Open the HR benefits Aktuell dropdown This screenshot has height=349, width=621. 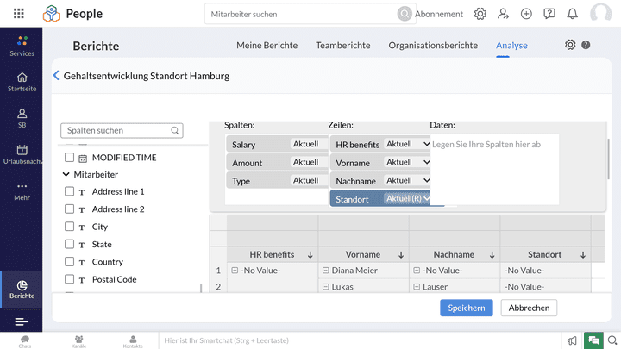coord(407,144)
